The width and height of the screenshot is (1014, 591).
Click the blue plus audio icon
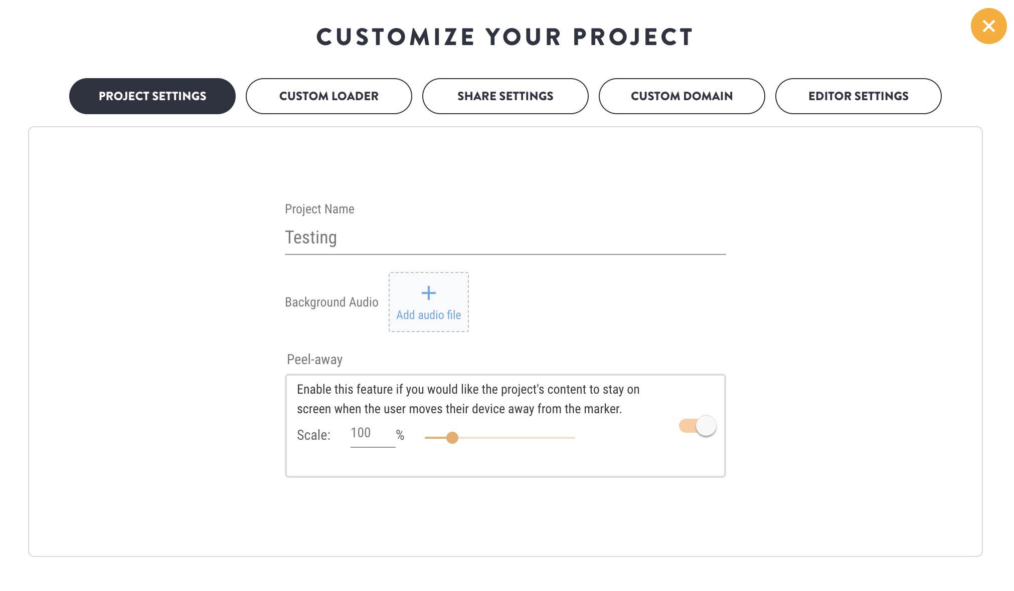tap(428, 293)
